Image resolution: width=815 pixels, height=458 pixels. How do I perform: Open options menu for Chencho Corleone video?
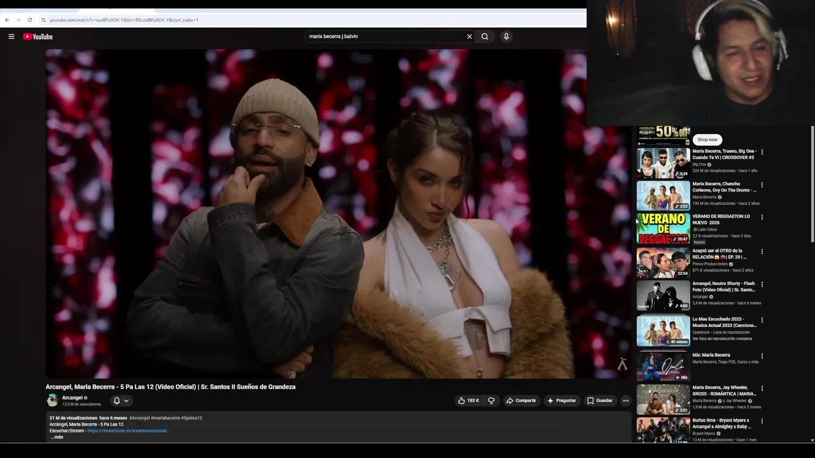click(762, 184)
